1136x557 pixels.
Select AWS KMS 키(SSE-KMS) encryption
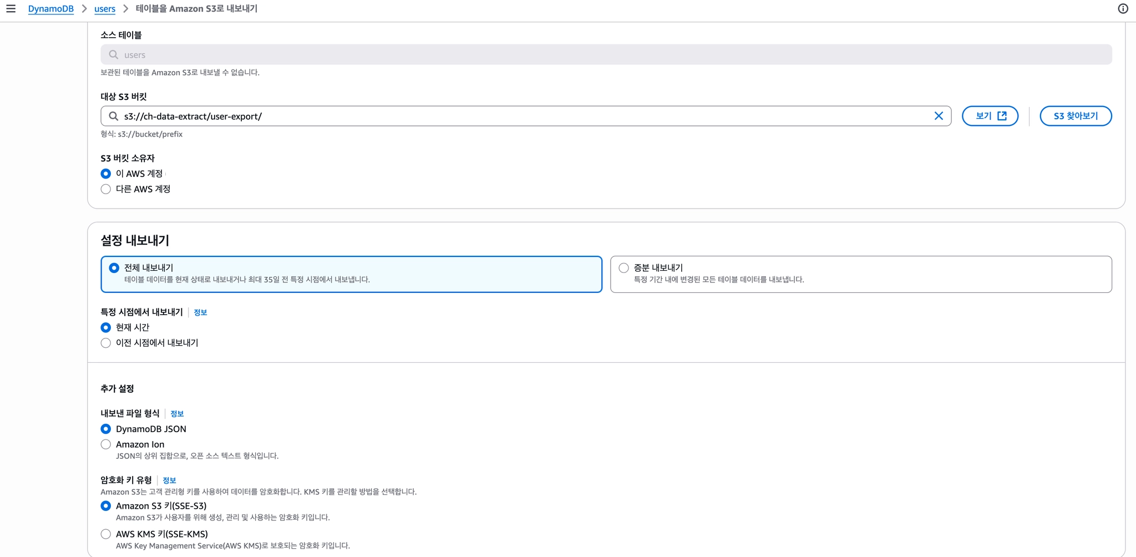point(106,534)
